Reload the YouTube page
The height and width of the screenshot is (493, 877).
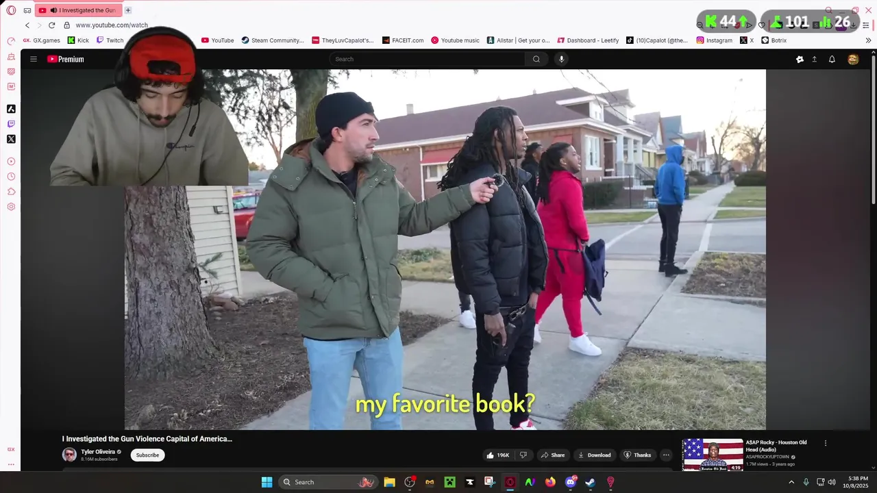(51, 25)
